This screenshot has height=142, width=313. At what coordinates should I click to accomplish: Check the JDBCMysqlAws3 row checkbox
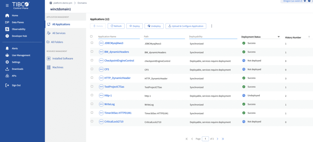[92, 43]
